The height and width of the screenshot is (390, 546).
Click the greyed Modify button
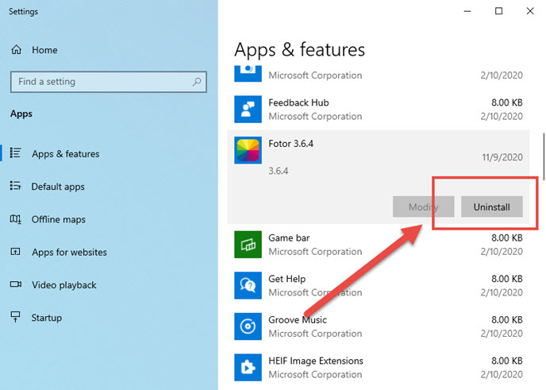click(424, 207)
